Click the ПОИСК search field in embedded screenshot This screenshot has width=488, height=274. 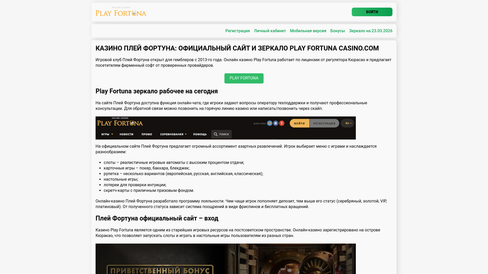(x=221, y=134)
